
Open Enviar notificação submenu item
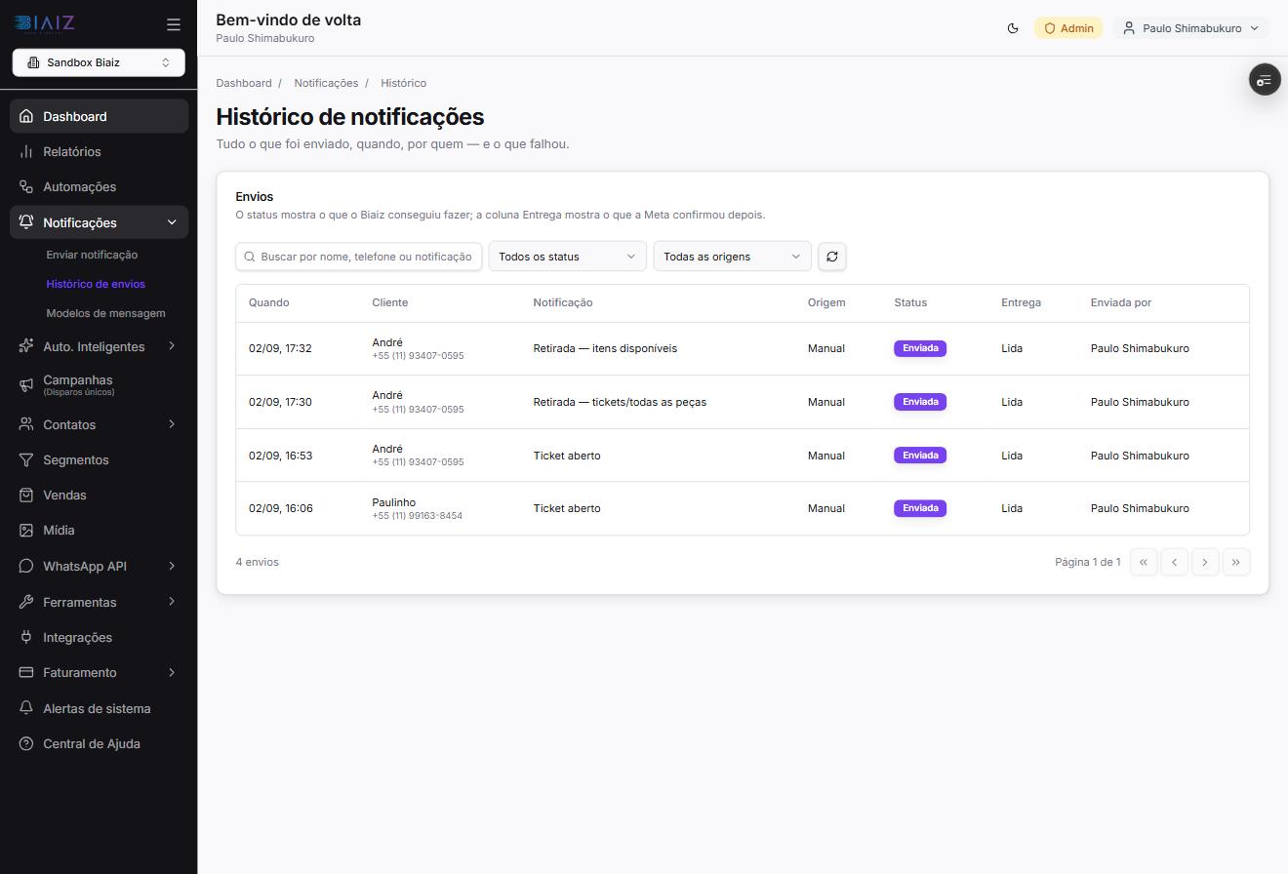pyautogui.click(x=92, y=255)
